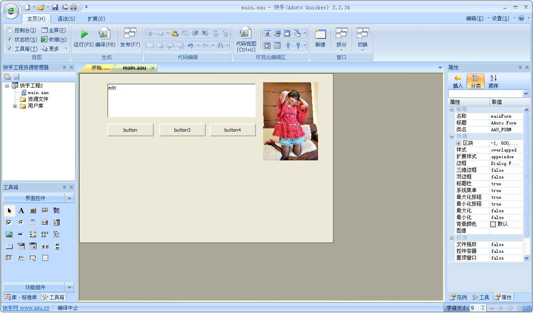Choose the tree view control icon
Screen dimensions: 533x314
[57, 234]
